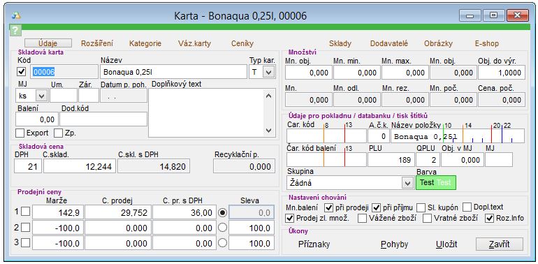Click the Uložit action
Image resolution: width=538 pixels, height=264 pixels.
(446, 244)
